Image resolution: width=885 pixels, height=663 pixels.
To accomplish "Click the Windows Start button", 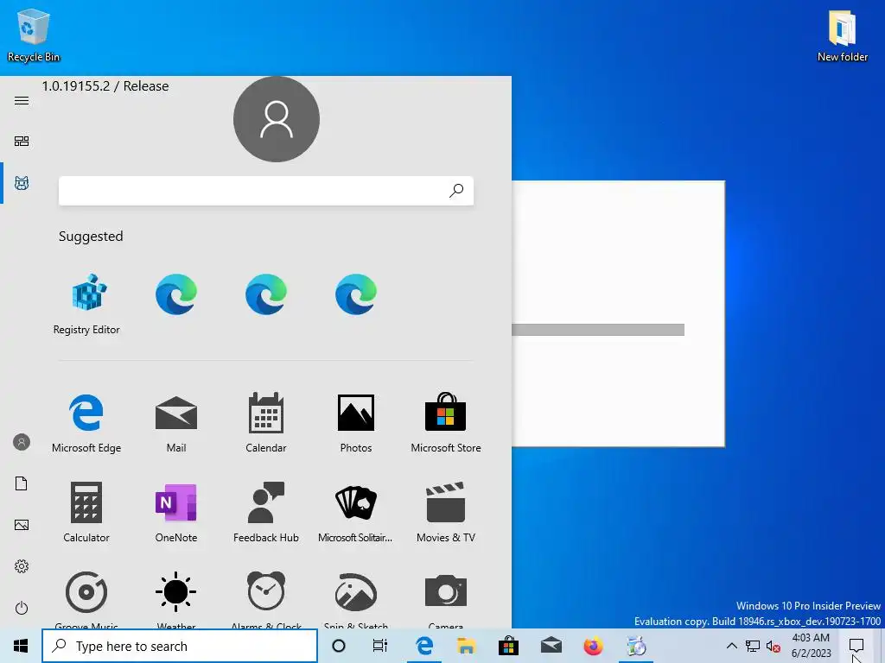I will click(x=21, y=646).
